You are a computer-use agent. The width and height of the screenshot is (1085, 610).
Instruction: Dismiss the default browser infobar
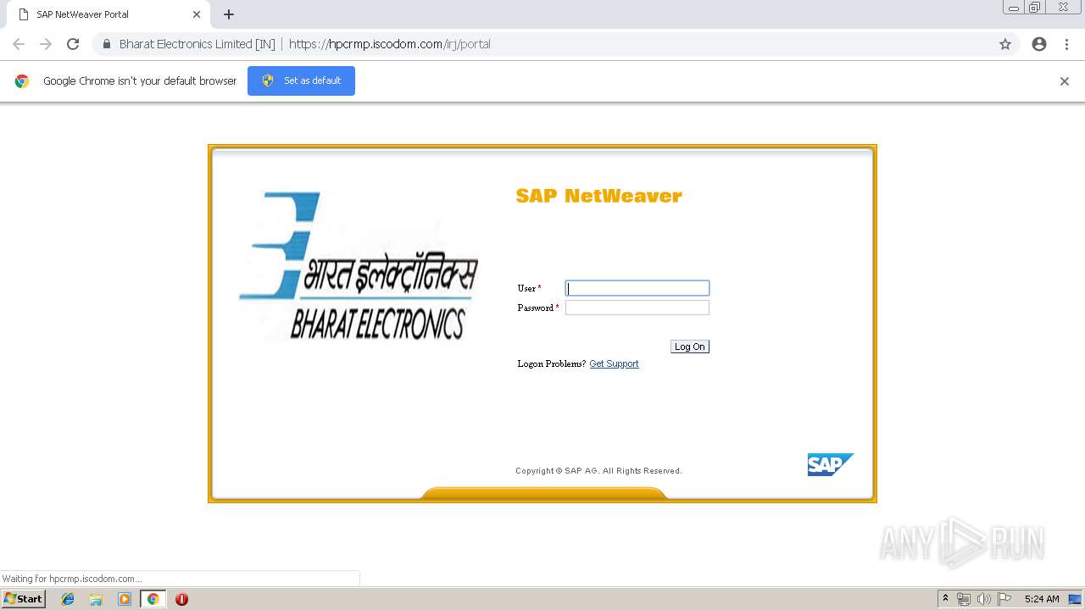click(x=1065, y=81)
